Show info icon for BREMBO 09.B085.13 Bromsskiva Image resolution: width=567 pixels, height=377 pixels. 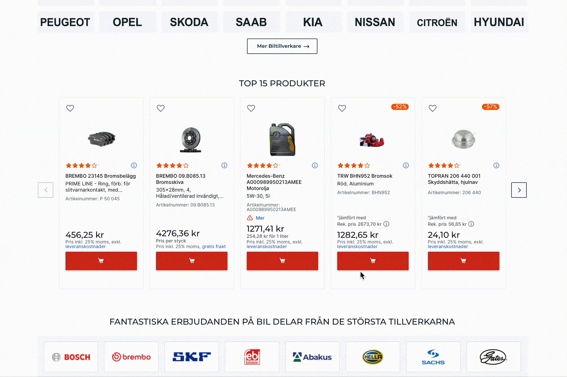(224, 165)
